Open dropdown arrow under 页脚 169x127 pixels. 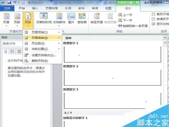point(17,26)
